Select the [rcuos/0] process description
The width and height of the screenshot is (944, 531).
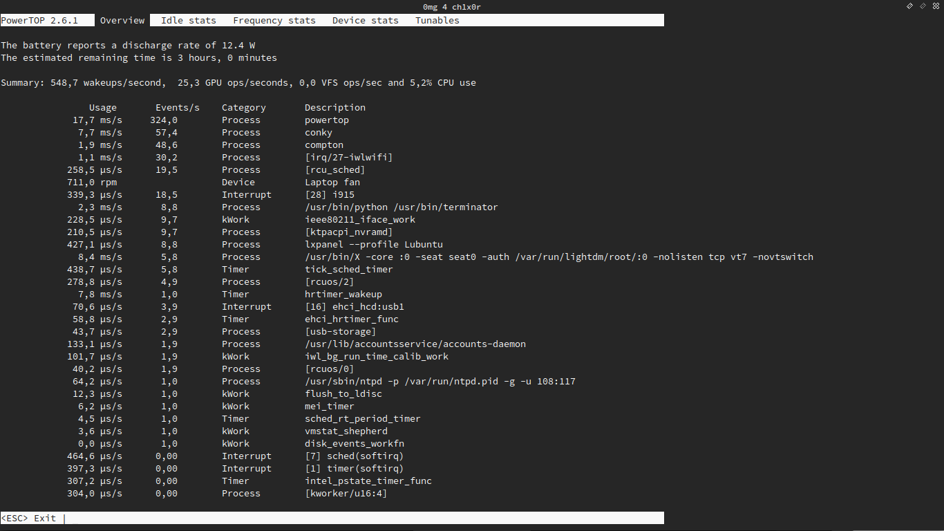pyautogui.click(x=330, y=369)
